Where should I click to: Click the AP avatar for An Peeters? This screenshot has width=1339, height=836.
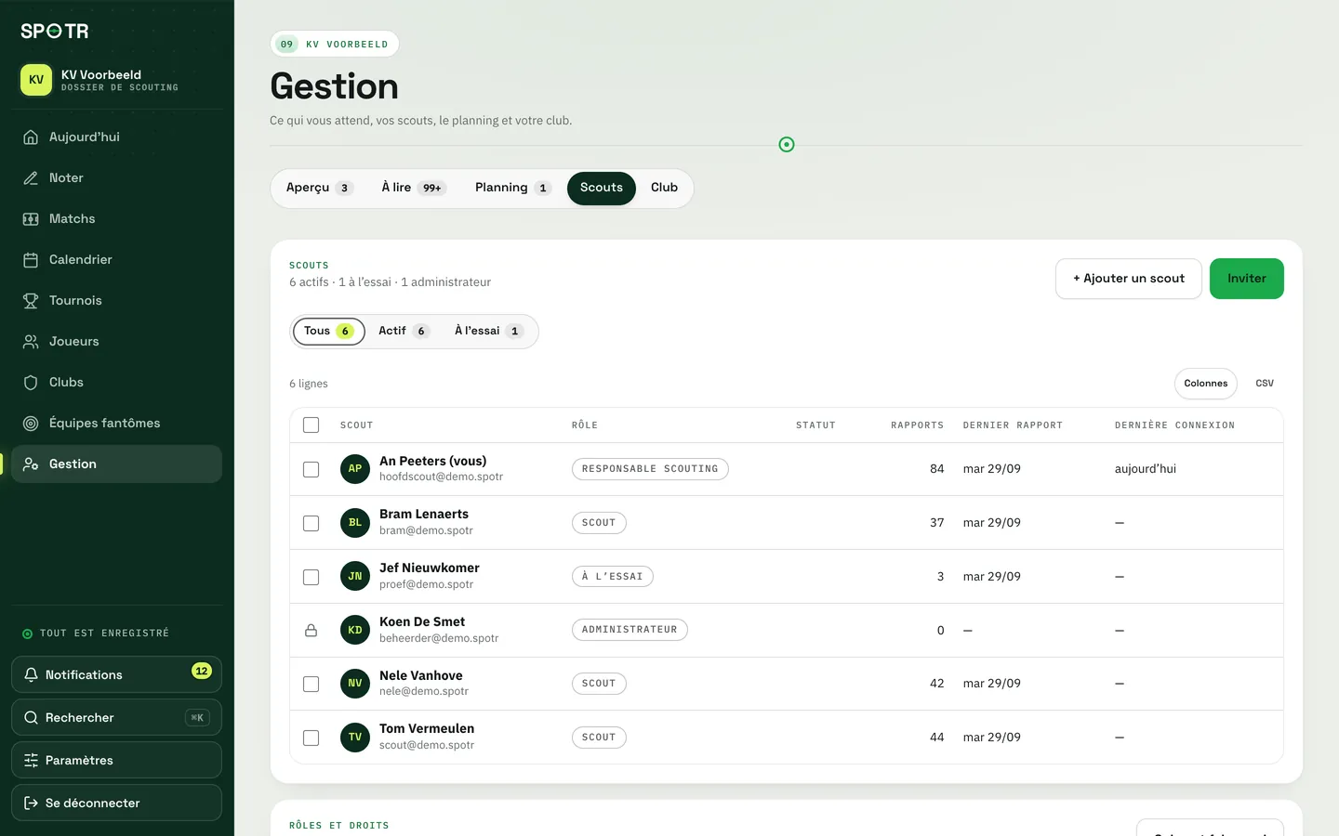coord(355,469)
